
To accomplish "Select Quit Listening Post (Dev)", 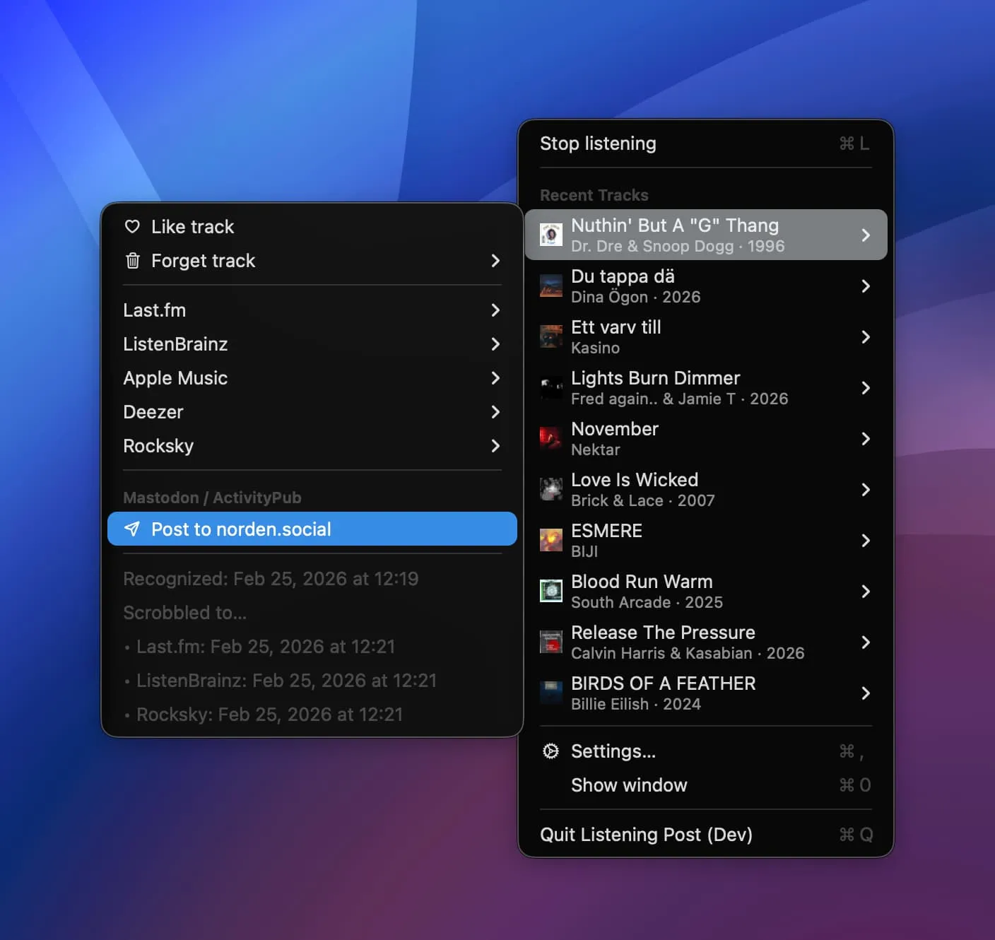I will pos(647,835).
